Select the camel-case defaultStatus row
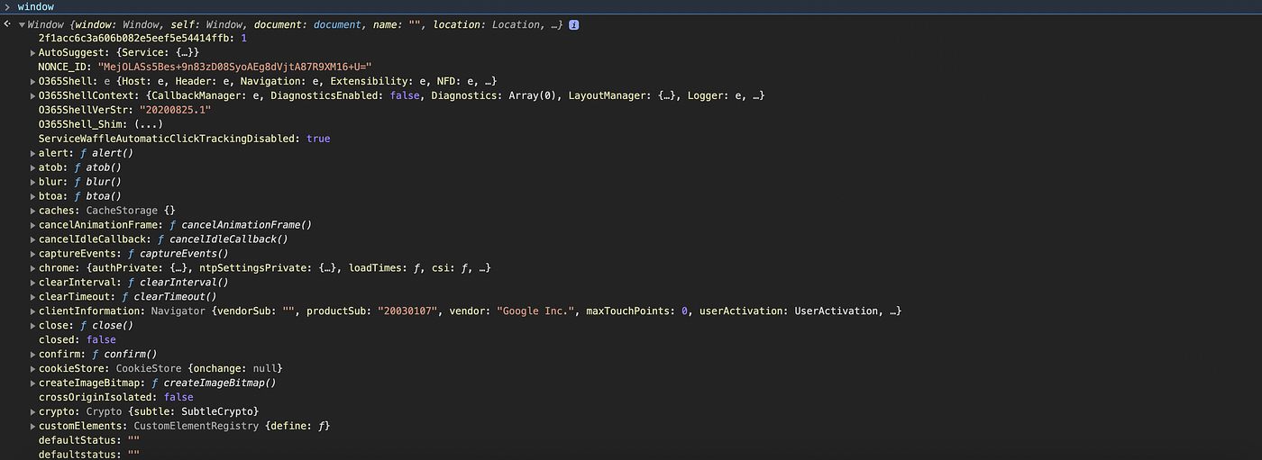This screenshot has width=1262, height=460. tap(89, 441)
